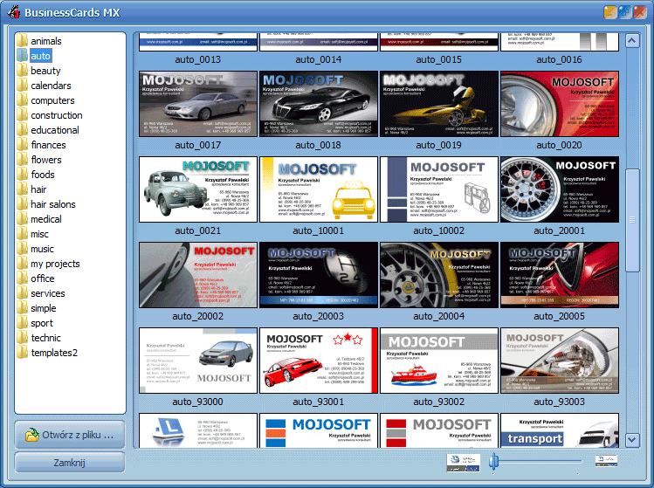Image resolution: width=654 pixels, height=488 pixels.
Task: Click the BusinessCards MX app icon
Action: [14, 12]
